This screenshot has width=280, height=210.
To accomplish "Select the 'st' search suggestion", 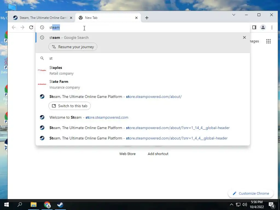I will point(143,58).
